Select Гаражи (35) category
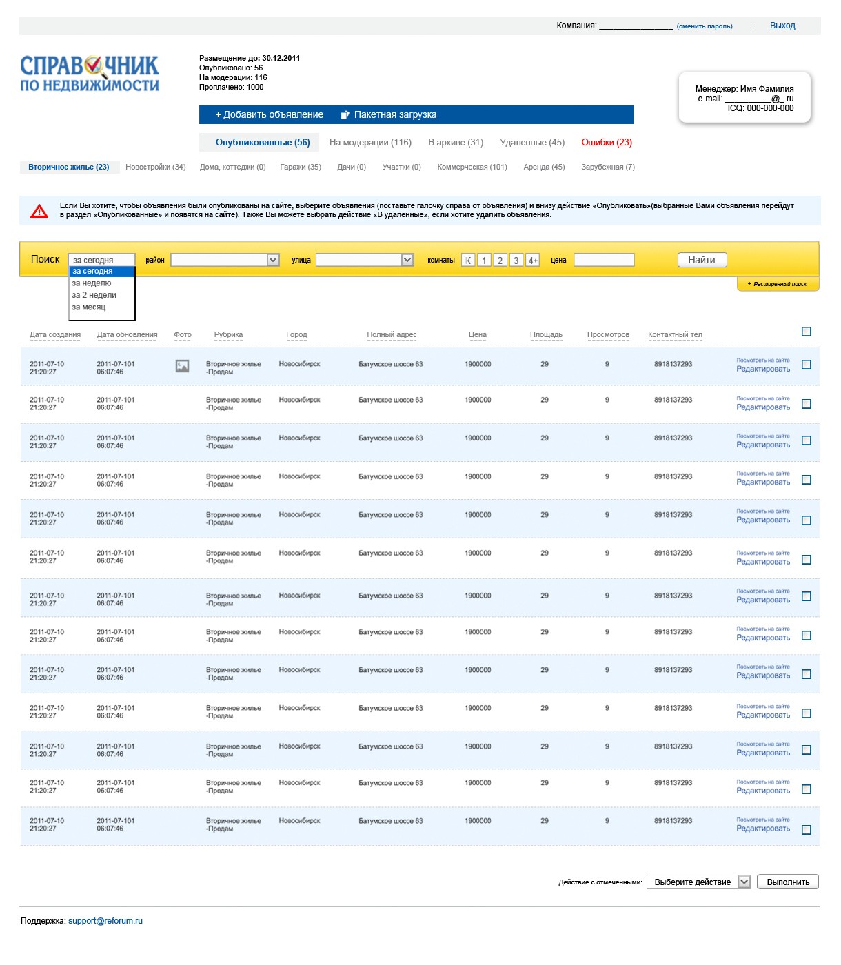The image size is (841, 965). point(301,167)
